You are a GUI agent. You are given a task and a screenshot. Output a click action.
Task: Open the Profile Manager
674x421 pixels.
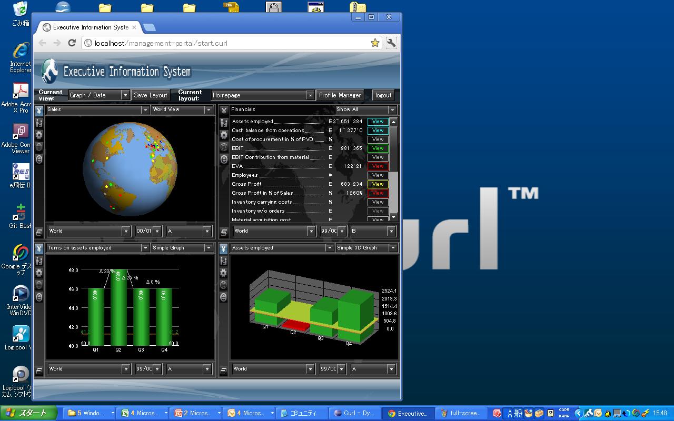[340, 95]
